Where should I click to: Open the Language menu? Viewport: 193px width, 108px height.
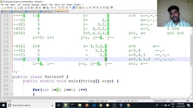point(36,5)
